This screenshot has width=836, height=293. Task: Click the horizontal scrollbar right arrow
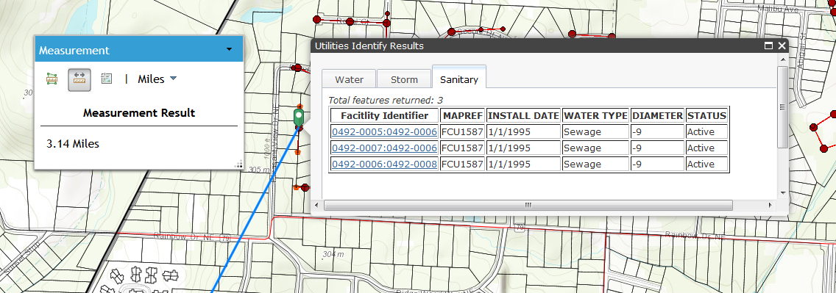coord(770,205)
